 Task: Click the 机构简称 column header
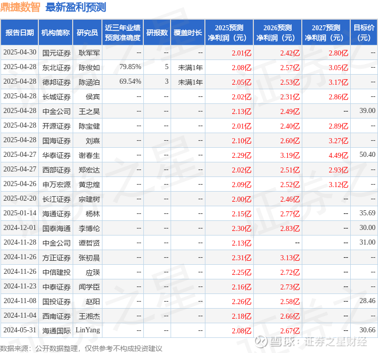click(56, 33)
